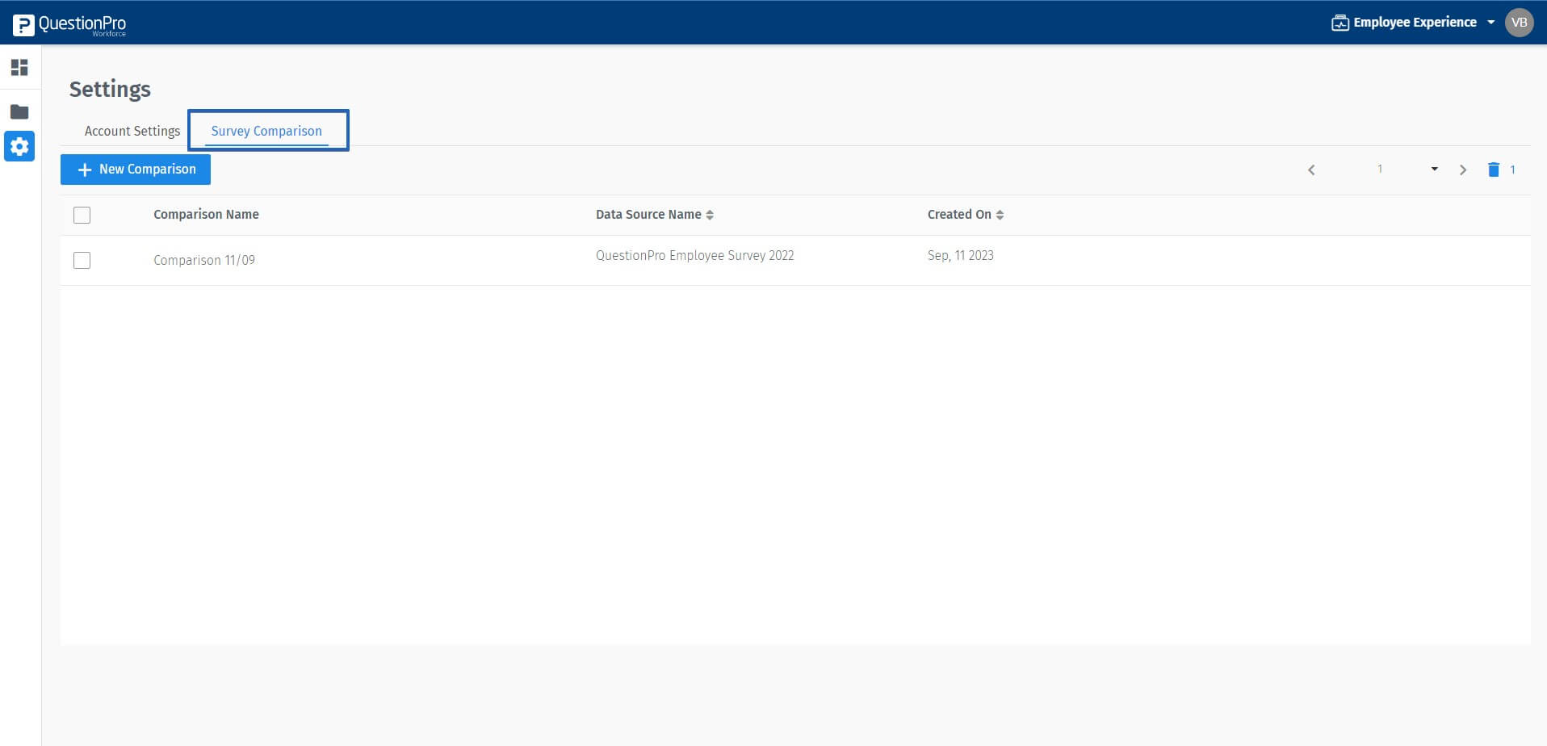Click the VB profile avatar circle
Screen dimensions: 1547x746
point(1520,23)
